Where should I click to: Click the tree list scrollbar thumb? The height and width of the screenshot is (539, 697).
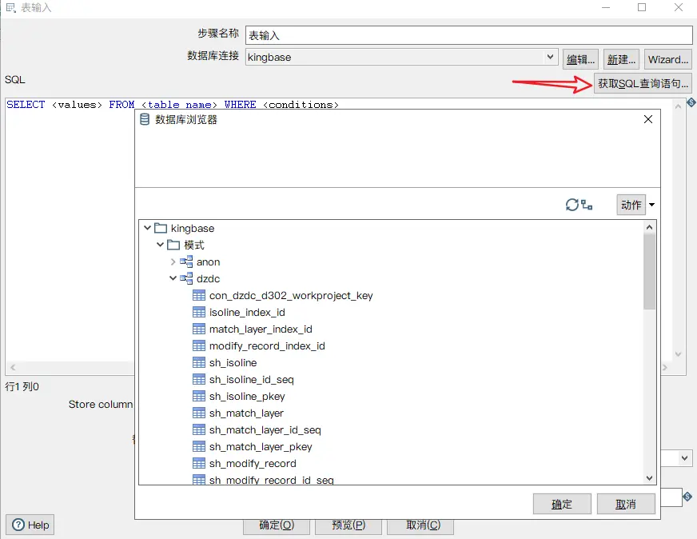tap(649, 271)
